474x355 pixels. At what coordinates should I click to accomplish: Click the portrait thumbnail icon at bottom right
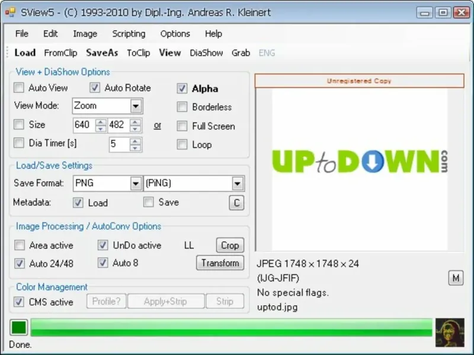(x=450, y=333)
